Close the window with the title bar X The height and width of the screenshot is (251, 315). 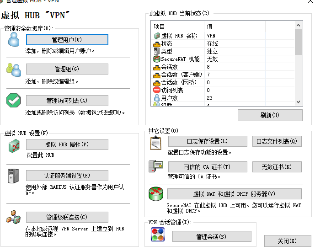310,1
